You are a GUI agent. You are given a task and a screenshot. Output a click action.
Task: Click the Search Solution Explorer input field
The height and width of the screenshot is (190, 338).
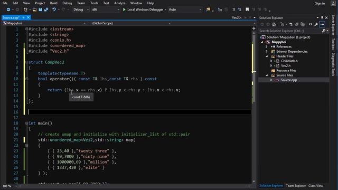tap(290, 31)
